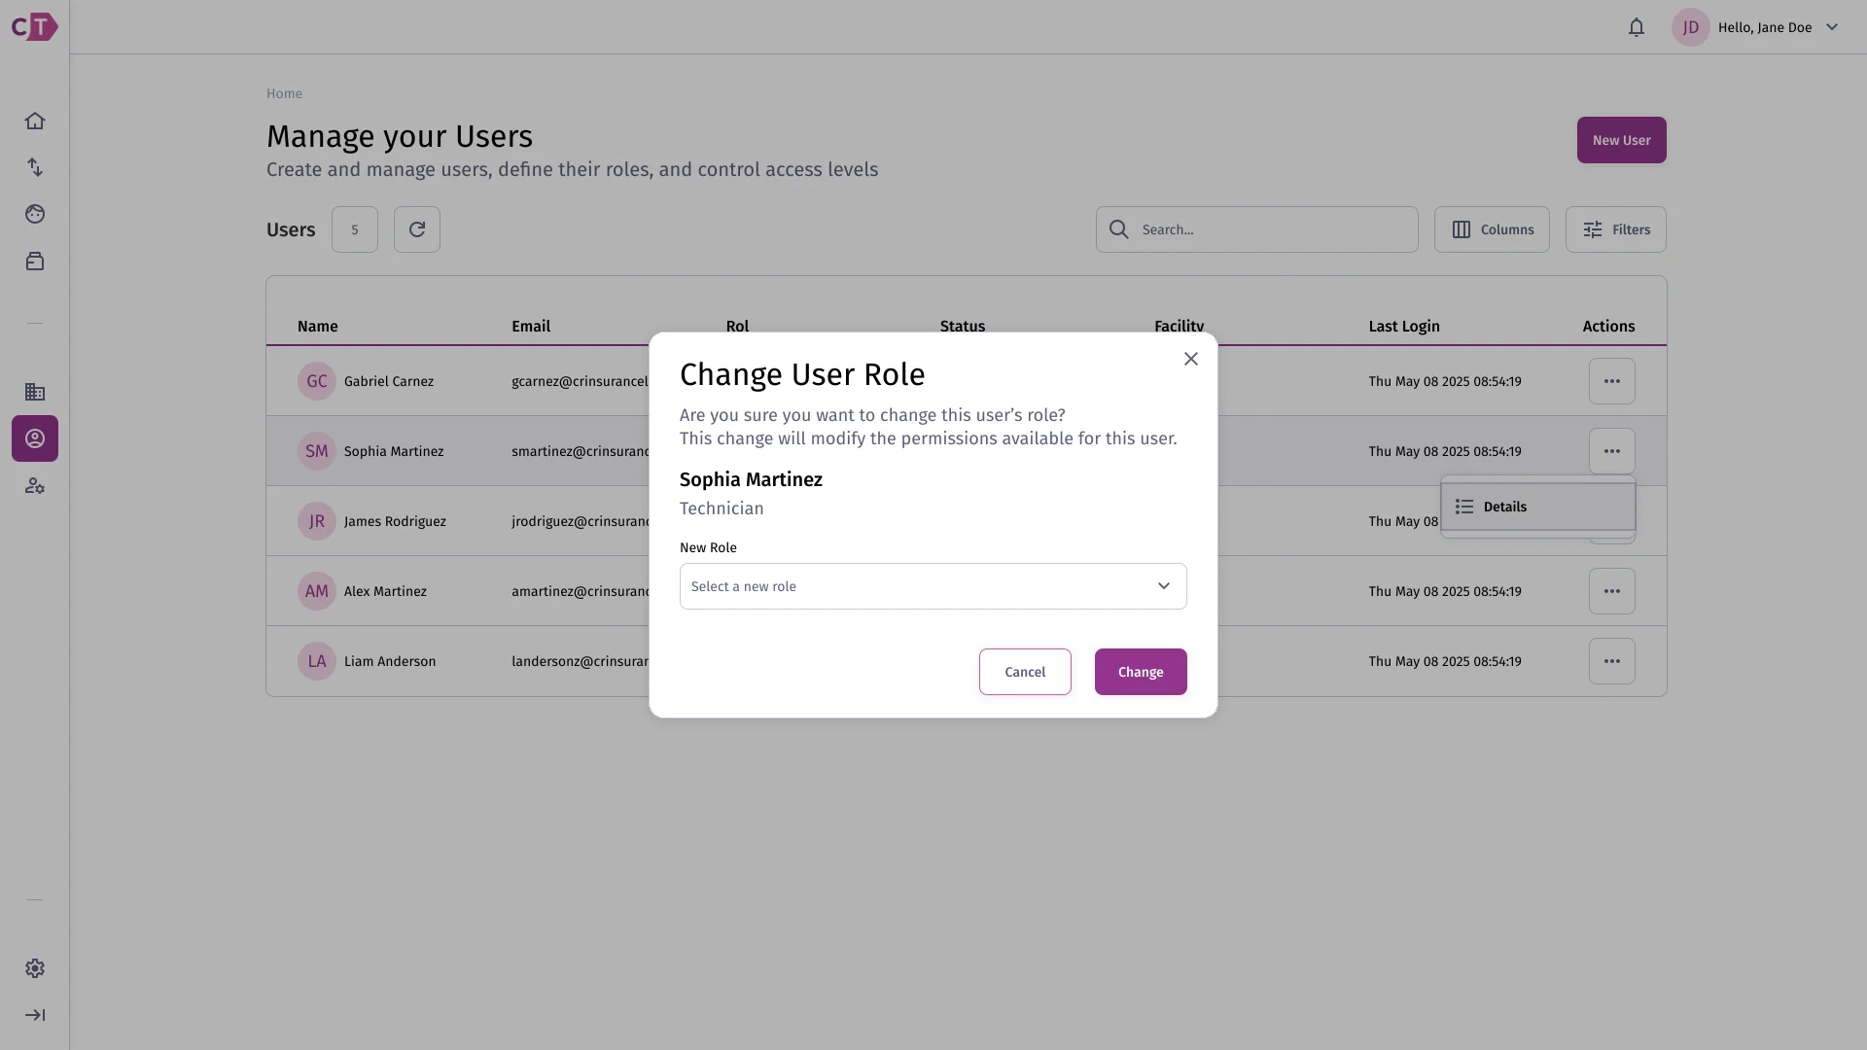Open the Filters panel
This screenshot has width=1867, height=1050.
[x=1615, y=229]
